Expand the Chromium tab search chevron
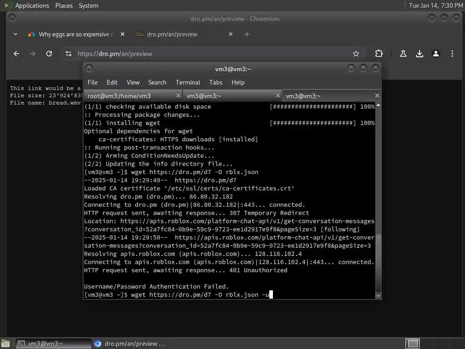 click(x=15, y=34)
